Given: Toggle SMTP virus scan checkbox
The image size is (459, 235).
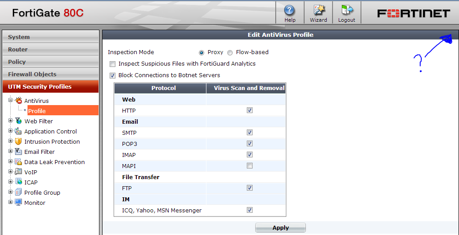Looking at the screenshot, I should 249,133.
